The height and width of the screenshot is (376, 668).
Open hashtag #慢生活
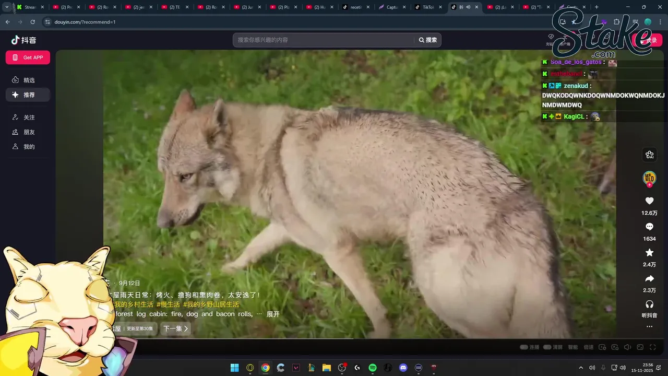tap(168, 304)
